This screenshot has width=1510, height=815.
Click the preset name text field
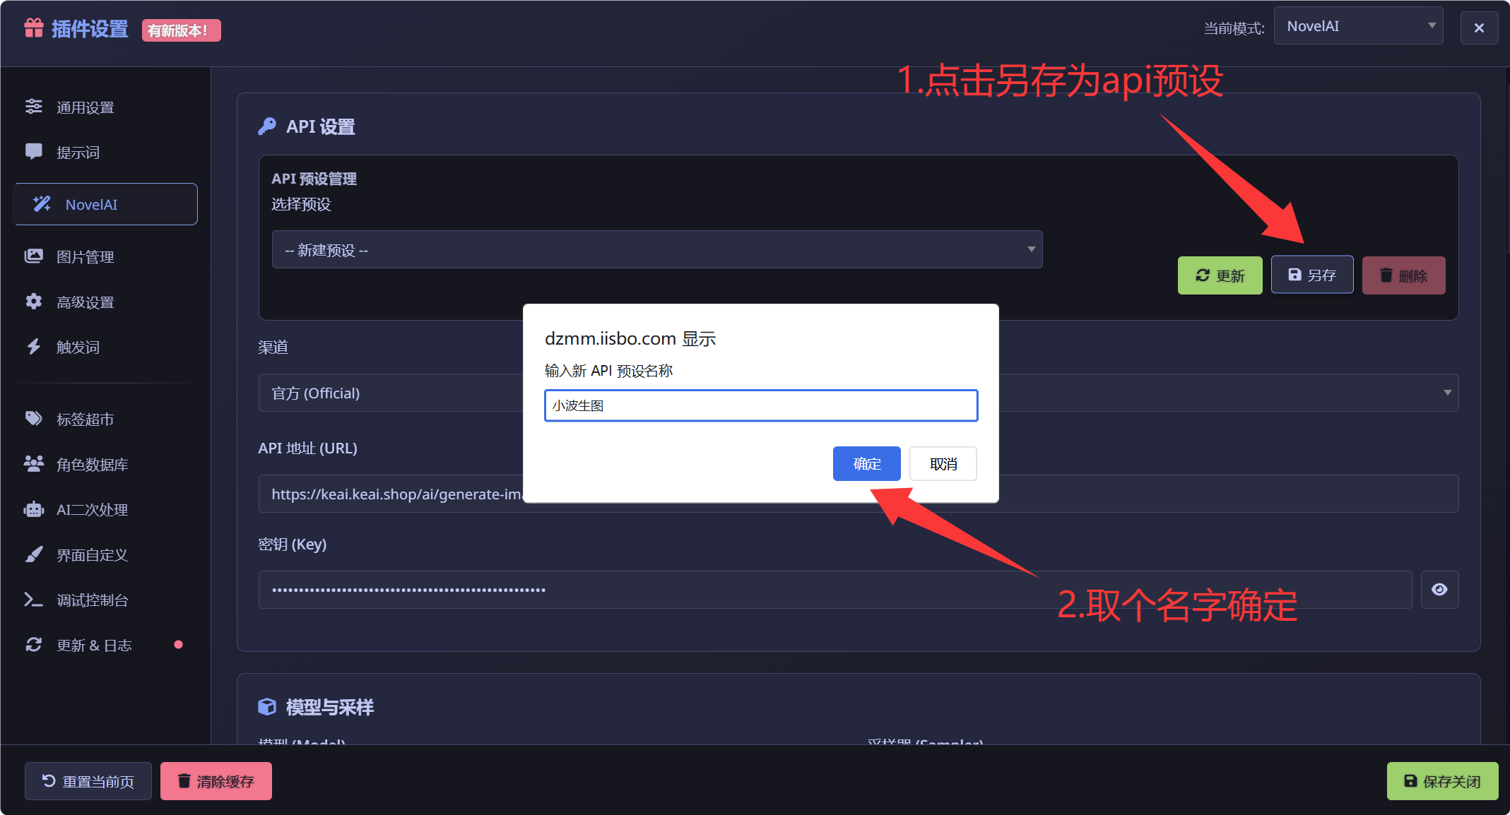[x=760, y=405]
